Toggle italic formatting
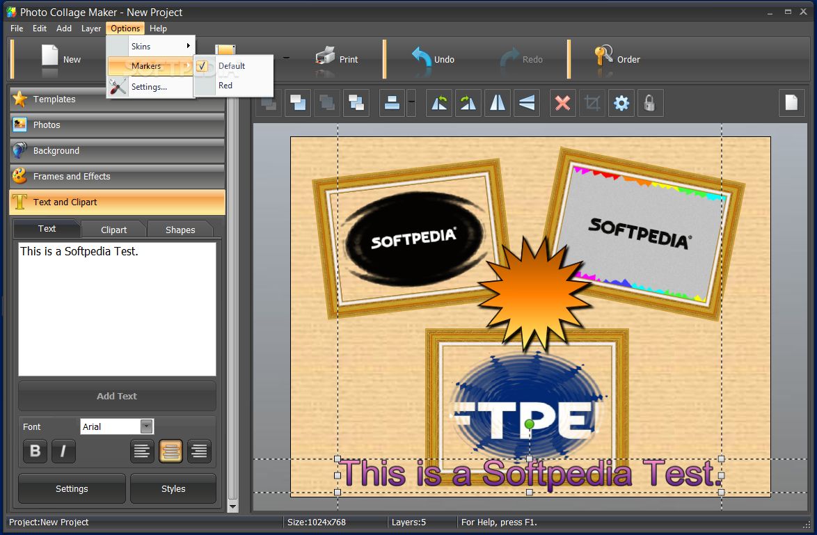The height and width of the screenshot is (535, 817). click(x=63, y=451)
